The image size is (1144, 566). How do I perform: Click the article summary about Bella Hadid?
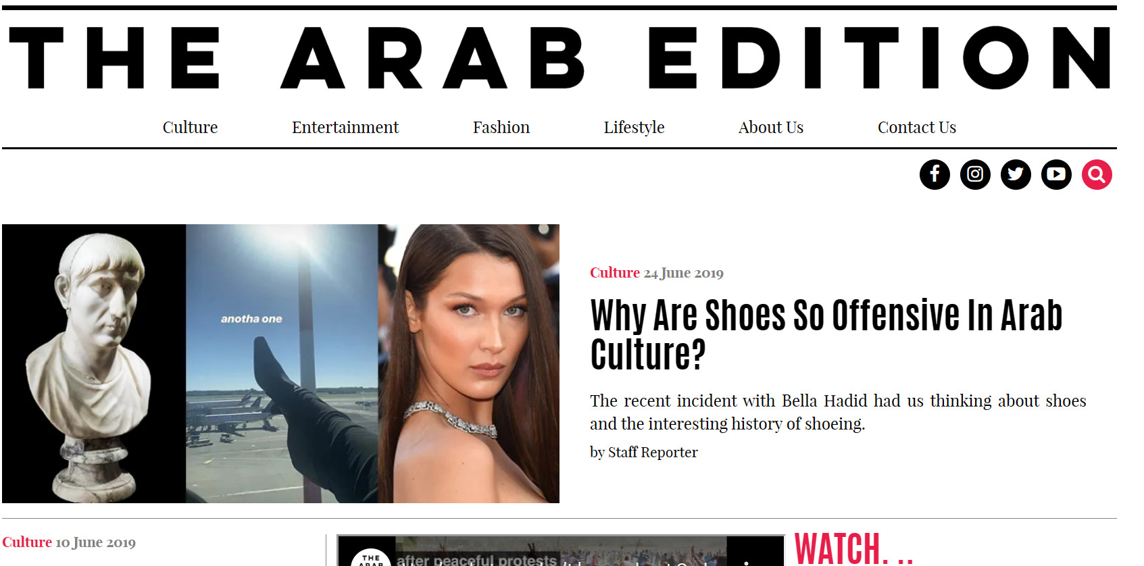(838, 412)
